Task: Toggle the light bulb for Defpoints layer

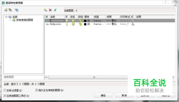Action: (x=67, y=24)
